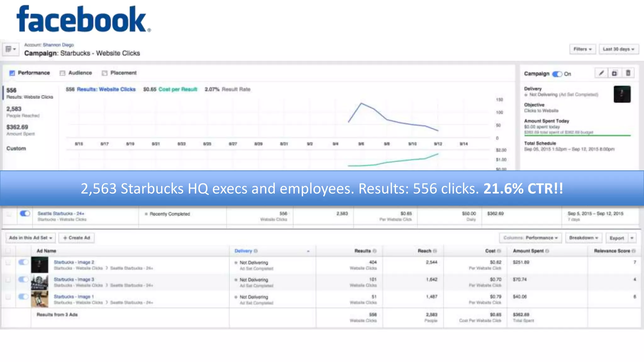644x362 pixels.
Task: Open the Columns: Performance dropdown
Action: pyautogui.click(x=530, y=238)
